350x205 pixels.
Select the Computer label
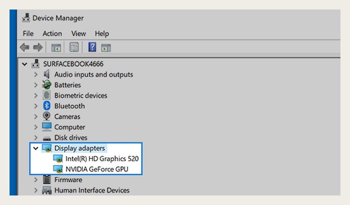[x=70, y=127]
